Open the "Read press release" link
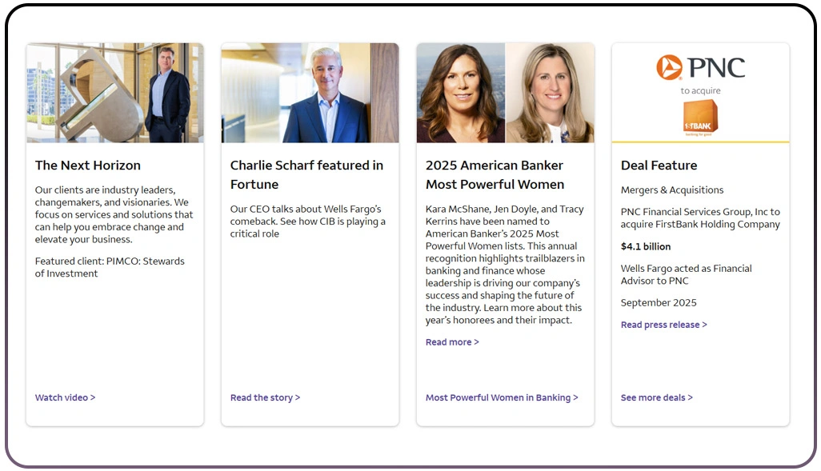This screenshot has width=821, height=471. [x=660, y=325]
